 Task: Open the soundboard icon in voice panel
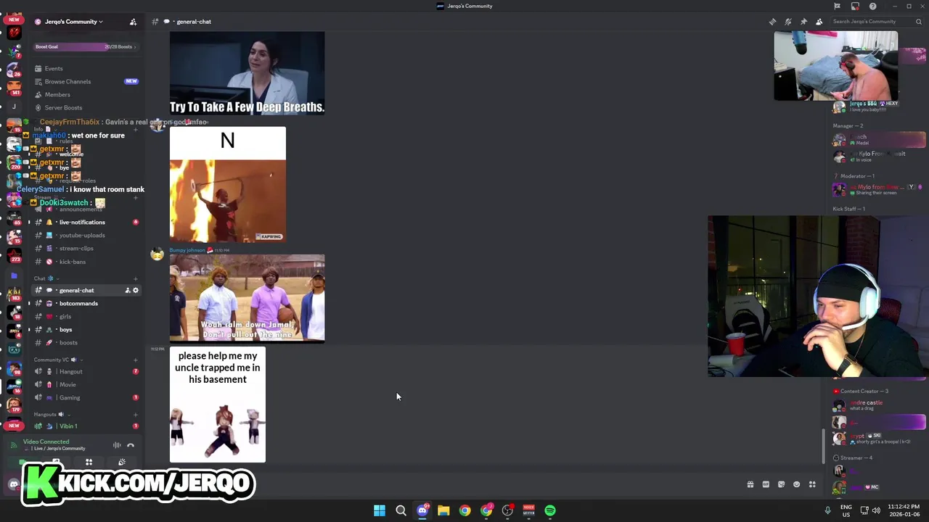122,462
